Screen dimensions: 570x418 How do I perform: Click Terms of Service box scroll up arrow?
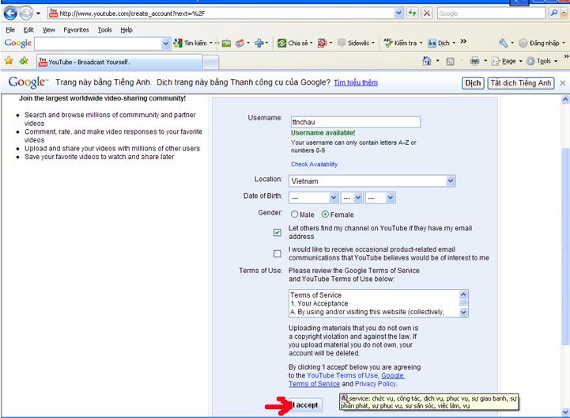click(463, 294)
